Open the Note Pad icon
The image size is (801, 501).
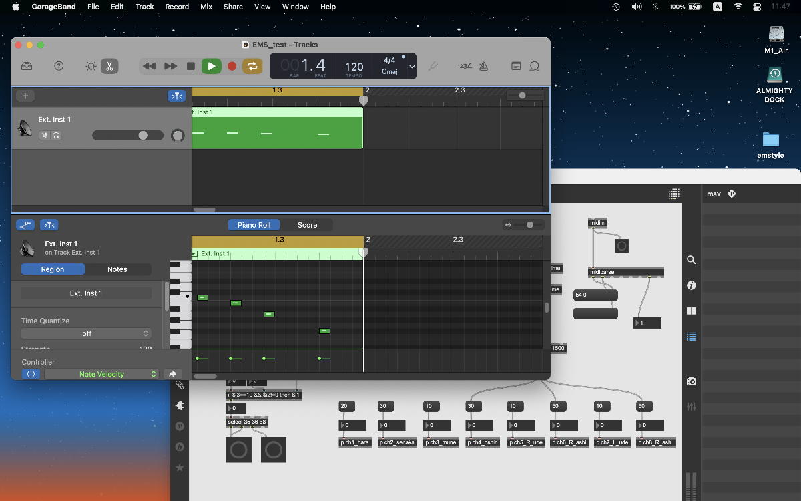(516, 66)
